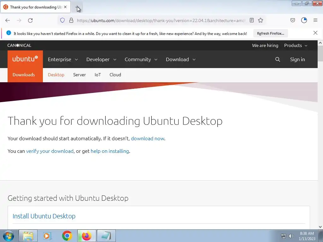Expand the Download menu
This screenshot has width=323, height=242.
pyautogui.click(x=181, y=59)
